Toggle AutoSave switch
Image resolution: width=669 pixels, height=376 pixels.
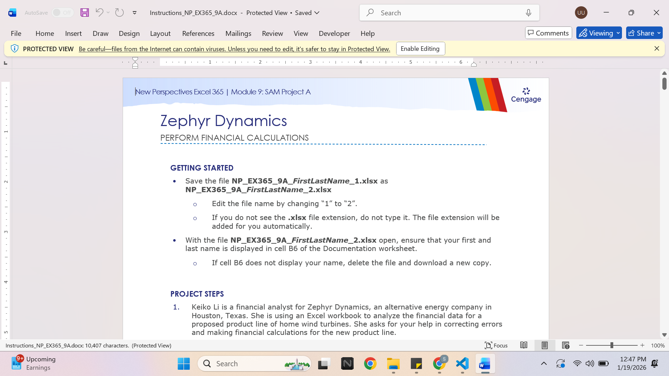(x=63, y=13)
